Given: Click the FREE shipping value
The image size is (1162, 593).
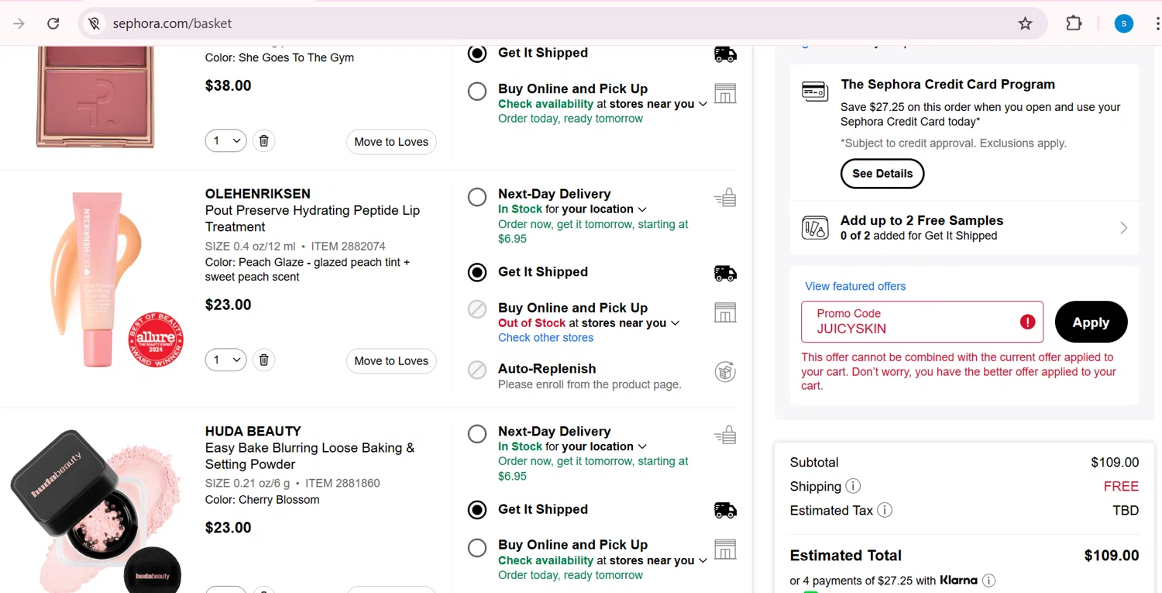Looking at the screenshot, I should click(x=1121, y=487).
